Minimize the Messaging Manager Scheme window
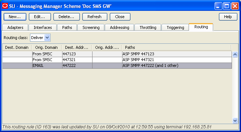This screenshot has height=132, width=241. pos(218,6)
